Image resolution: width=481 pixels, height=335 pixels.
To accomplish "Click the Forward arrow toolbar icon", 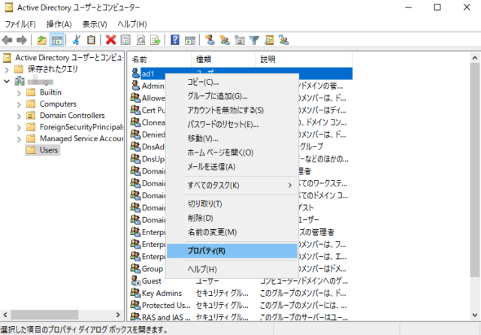I will [22, 40].
